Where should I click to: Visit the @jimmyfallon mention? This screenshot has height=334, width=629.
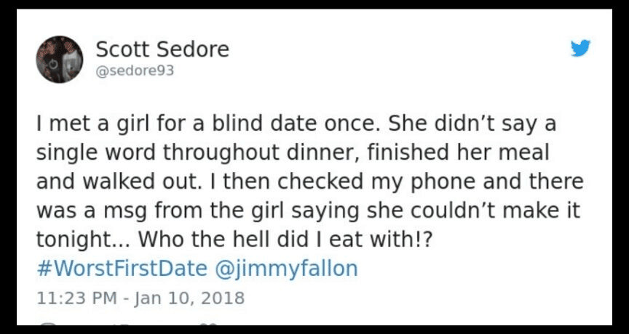click(286, 268)
